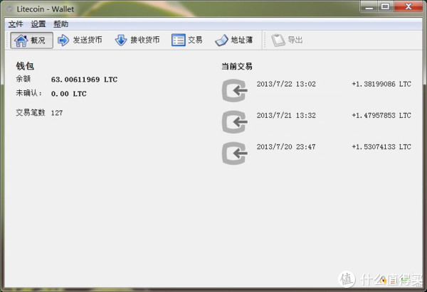Click the +1.47957853 LTC amount
Viewport: 427px width, 292px height.
381,115
